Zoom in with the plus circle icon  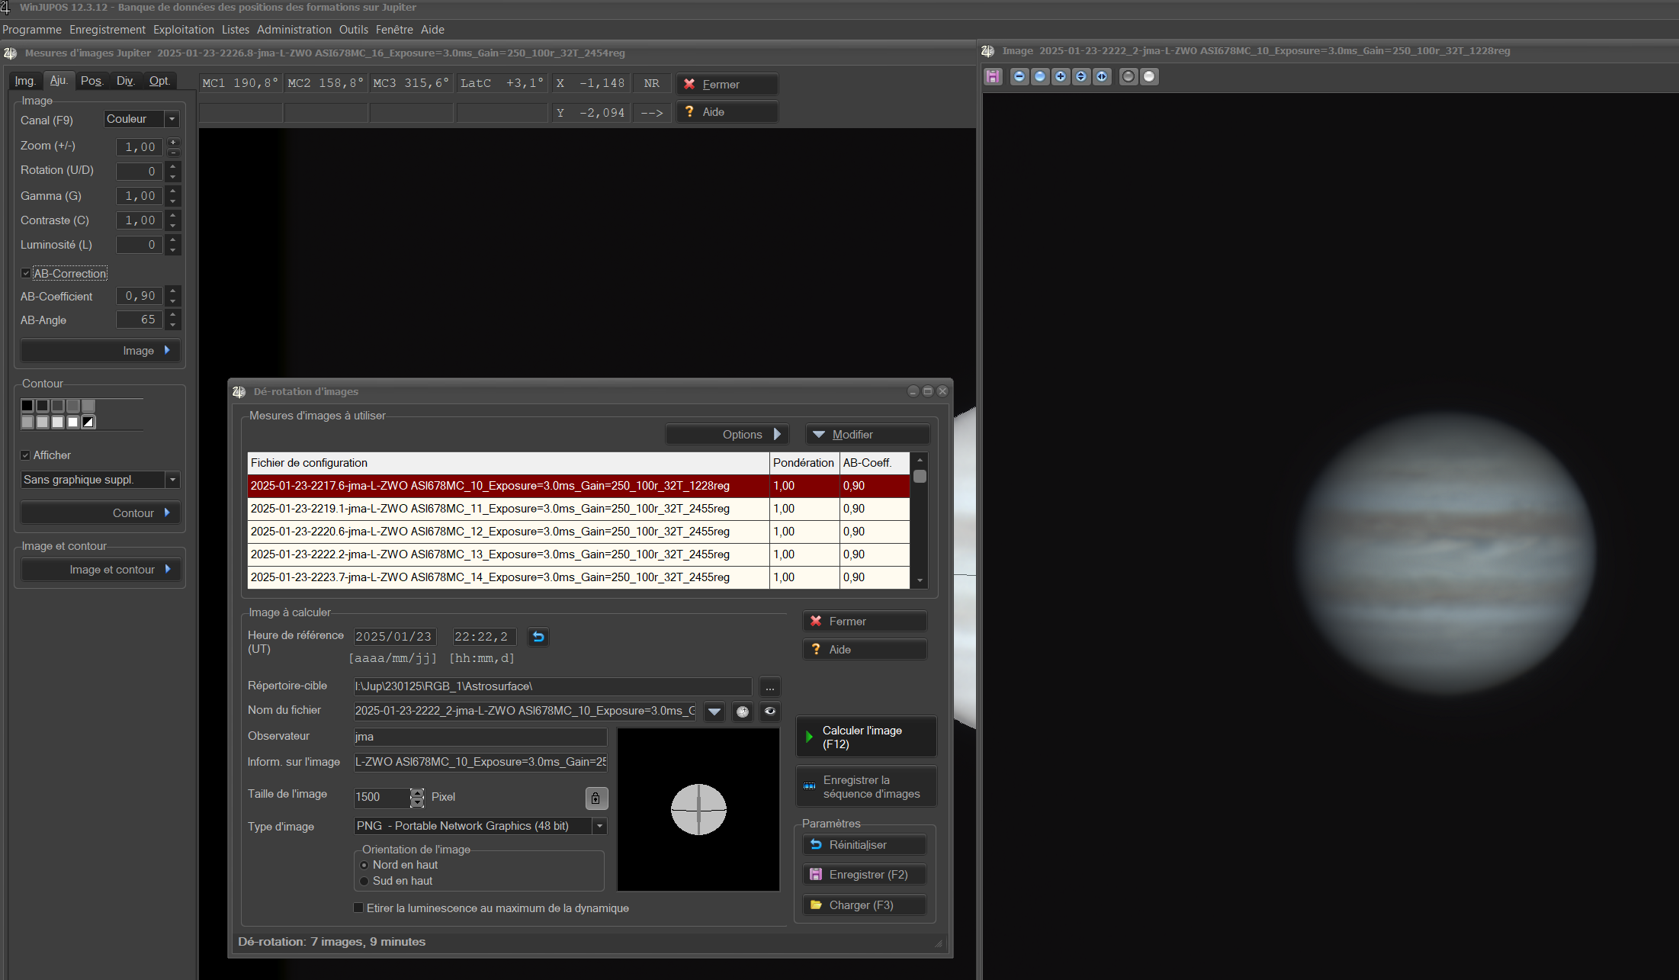pos(1061,76)
